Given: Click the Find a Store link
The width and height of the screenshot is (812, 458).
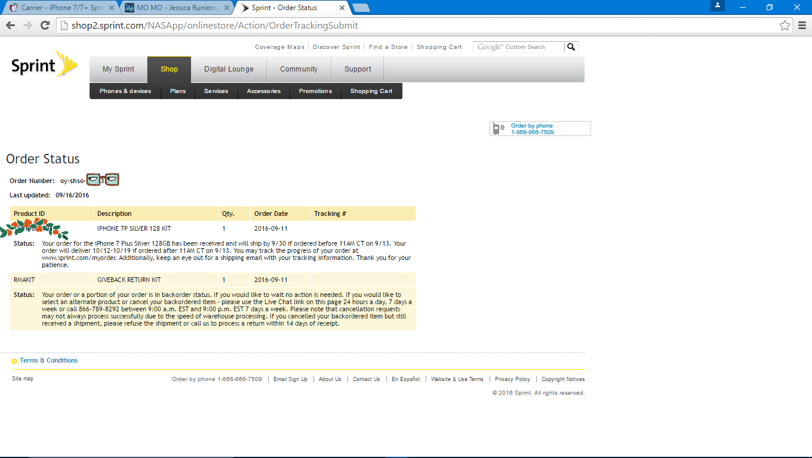Looking at the screenshot, I should 388,47.
